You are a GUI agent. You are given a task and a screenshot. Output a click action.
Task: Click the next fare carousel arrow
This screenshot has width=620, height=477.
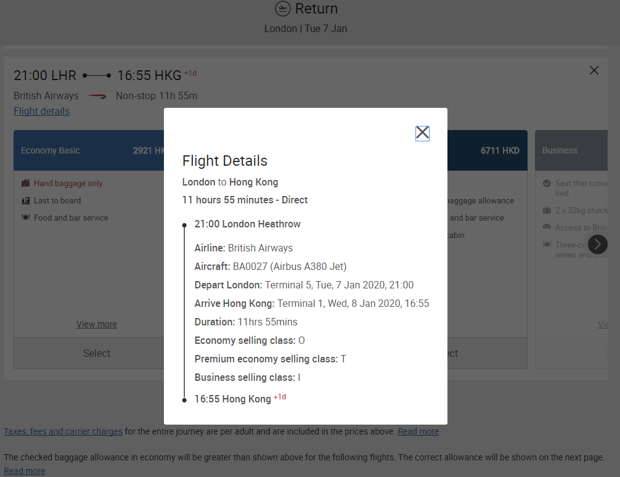click(x=597, y=245)
